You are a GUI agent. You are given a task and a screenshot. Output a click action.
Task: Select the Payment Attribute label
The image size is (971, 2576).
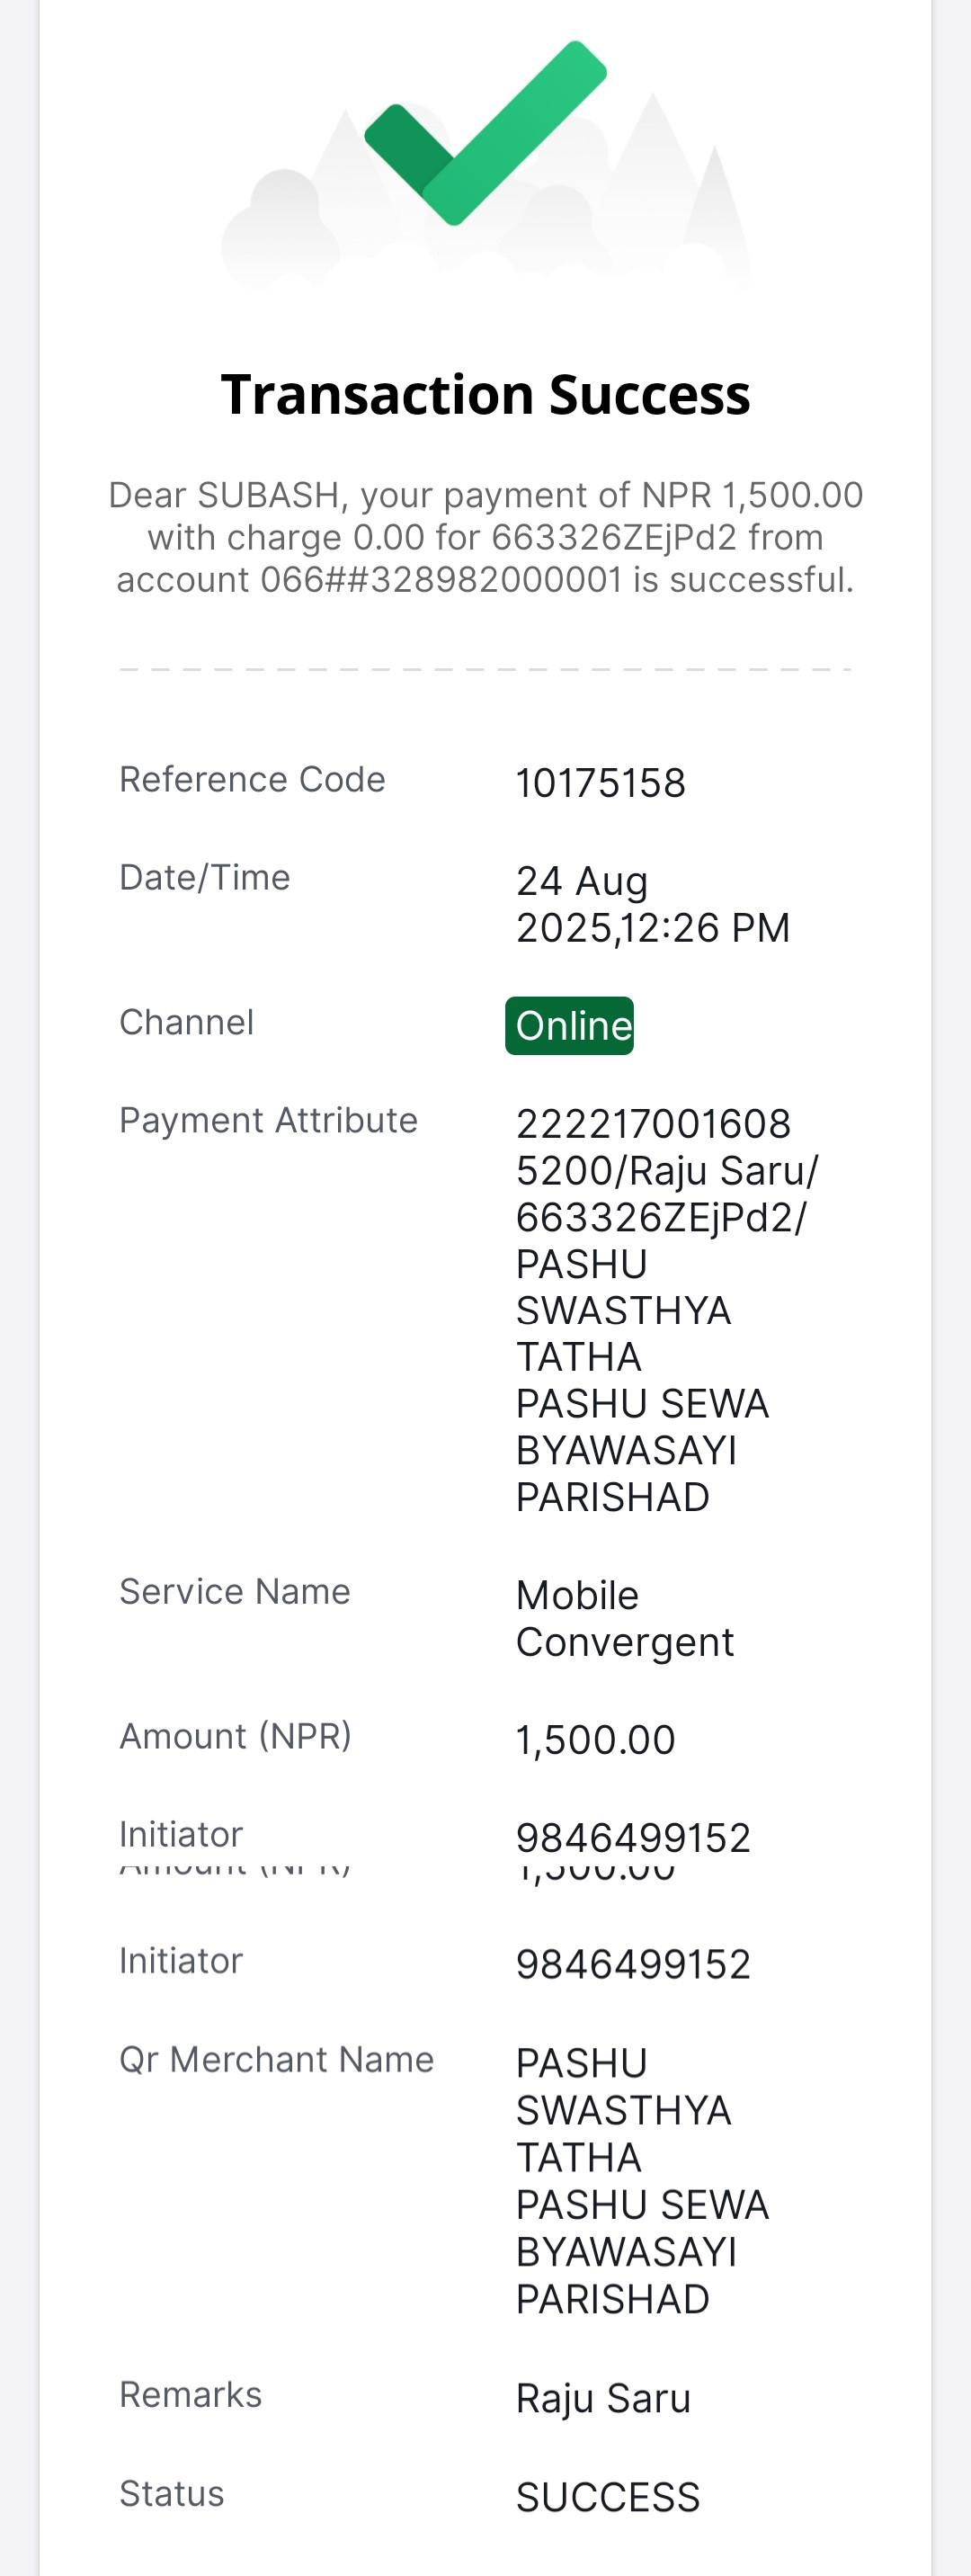pyautogui.click(x=268, y=1120)
